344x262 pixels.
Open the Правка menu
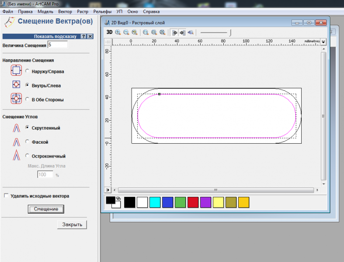coord(25,12)
